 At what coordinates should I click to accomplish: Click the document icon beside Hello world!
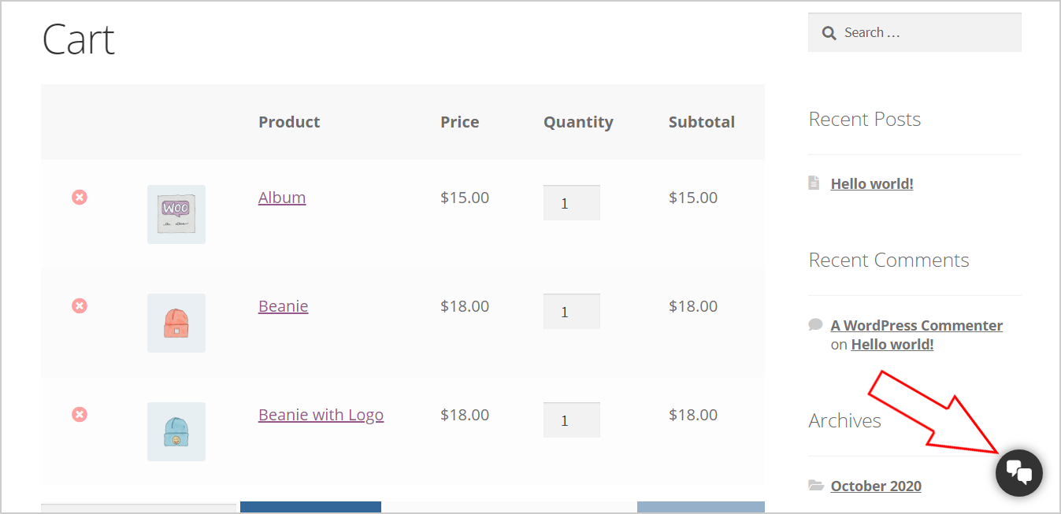(814, 183)
